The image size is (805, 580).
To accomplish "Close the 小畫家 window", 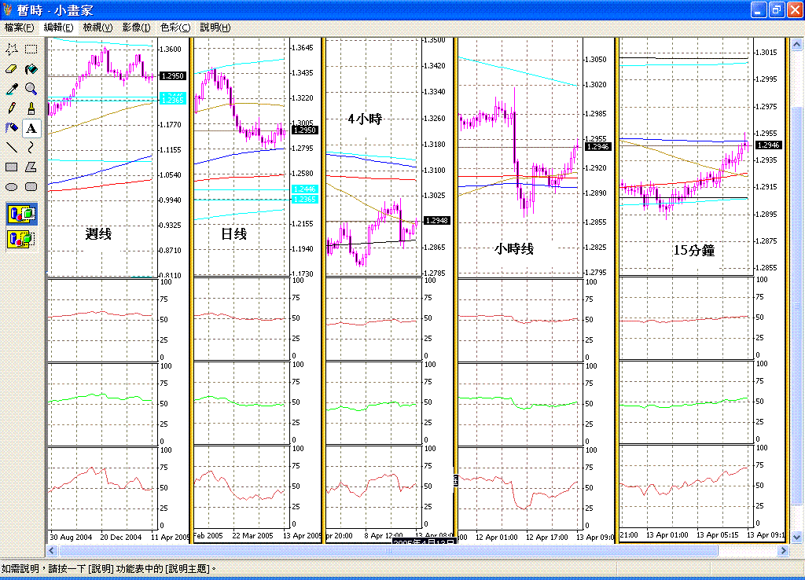I will (x=795, y=9).
